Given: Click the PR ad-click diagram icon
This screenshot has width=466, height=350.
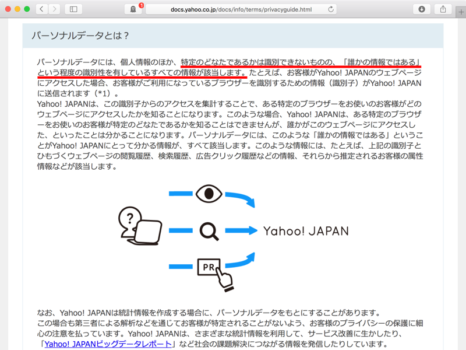Looking at the screenshot, I should [215, 274].
